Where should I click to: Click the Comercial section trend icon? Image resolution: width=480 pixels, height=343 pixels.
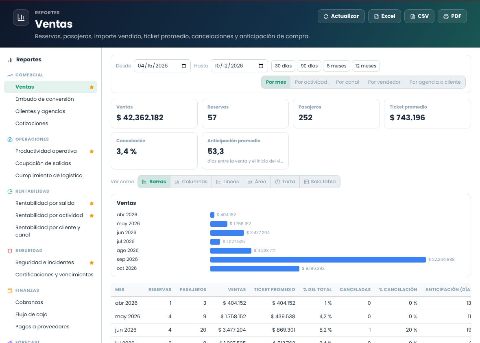(x=10, y=75)
